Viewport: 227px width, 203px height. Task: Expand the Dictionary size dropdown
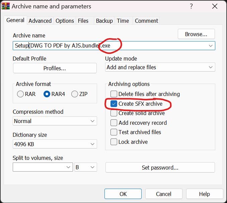(x=55, y=144)
